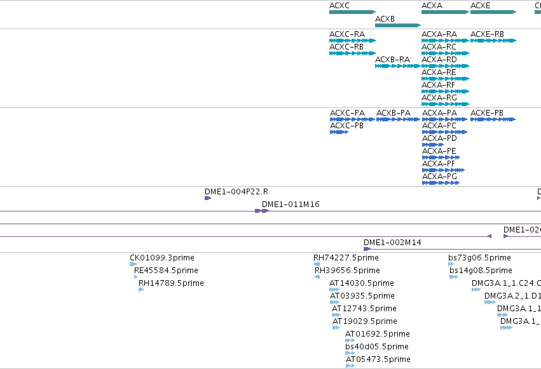Viewport: 541px width, 369px height.
Task: Click protein ACXC-PA
Action: tap(352, 119)
